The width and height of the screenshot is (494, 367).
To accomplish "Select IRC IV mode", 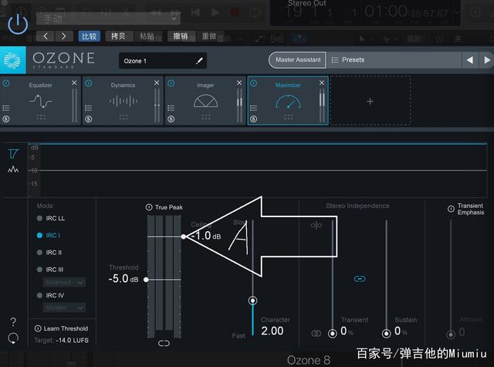I will click(x=50, y=295).
